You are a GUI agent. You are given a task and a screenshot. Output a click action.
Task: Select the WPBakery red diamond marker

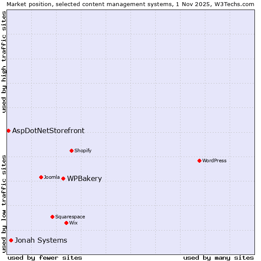click(x=63, y=178)
